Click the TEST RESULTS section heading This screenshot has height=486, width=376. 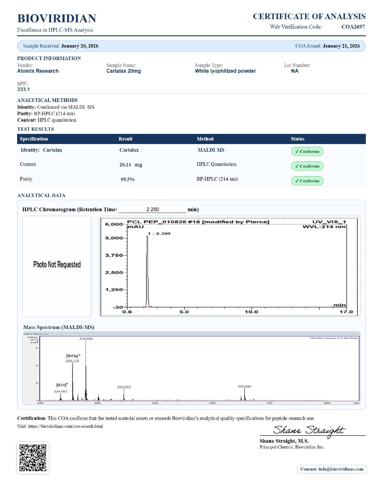(x=36, y=129)
